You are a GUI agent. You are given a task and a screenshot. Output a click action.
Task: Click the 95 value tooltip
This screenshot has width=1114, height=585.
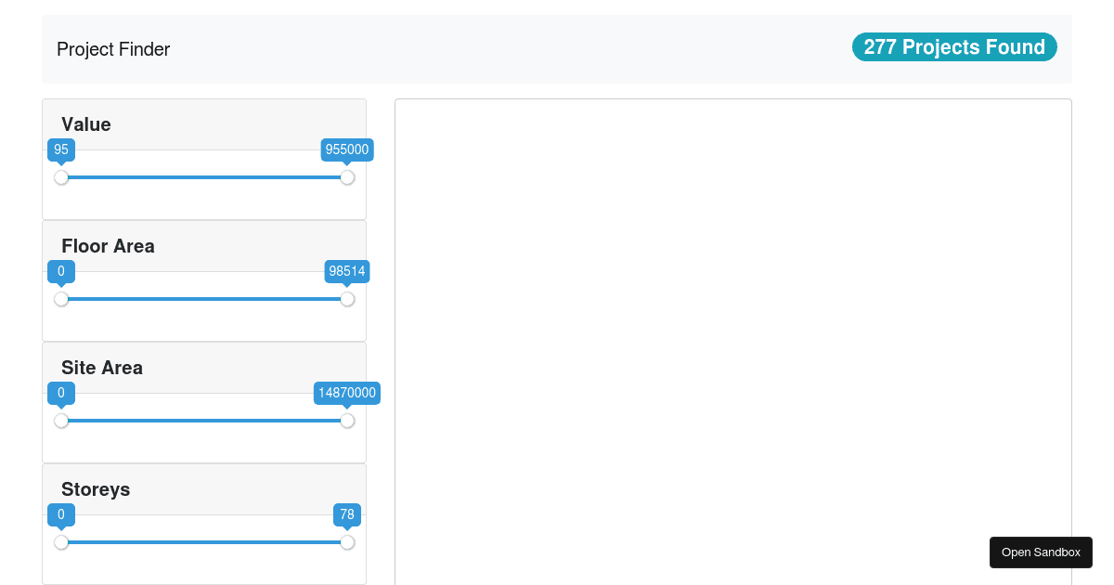click(61, 149)
